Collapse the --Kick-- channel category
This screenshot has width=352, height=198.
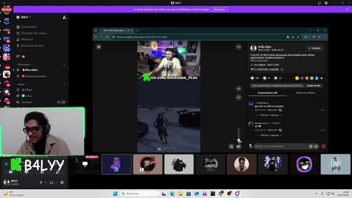(x=22, y=84)
